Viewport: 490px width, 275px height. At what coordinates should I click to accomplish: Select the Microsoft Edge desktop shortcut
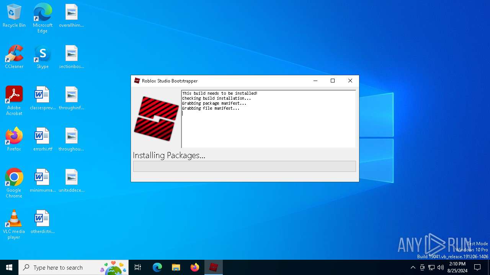click(x=42, y=18)
